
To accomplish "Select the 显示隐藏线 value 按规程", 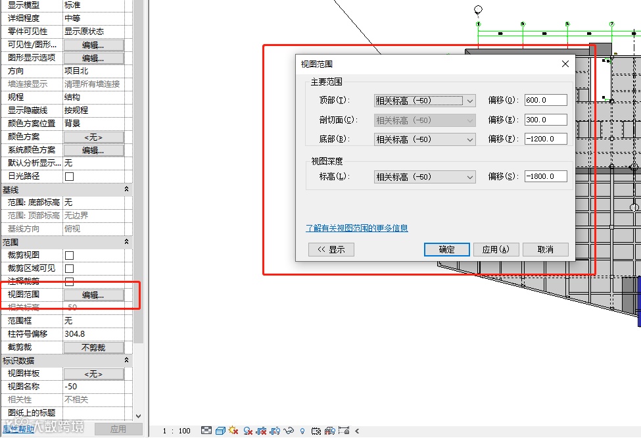I will click(93, 110).
